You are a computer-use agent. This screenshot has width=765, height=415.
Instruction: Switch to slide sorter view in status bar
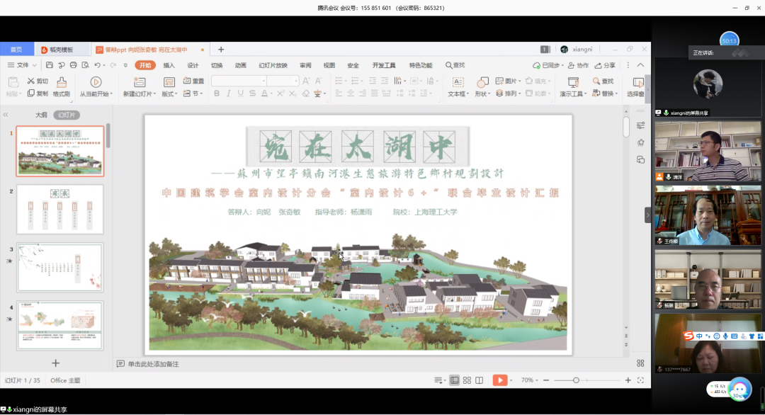[x=467, y=380]
